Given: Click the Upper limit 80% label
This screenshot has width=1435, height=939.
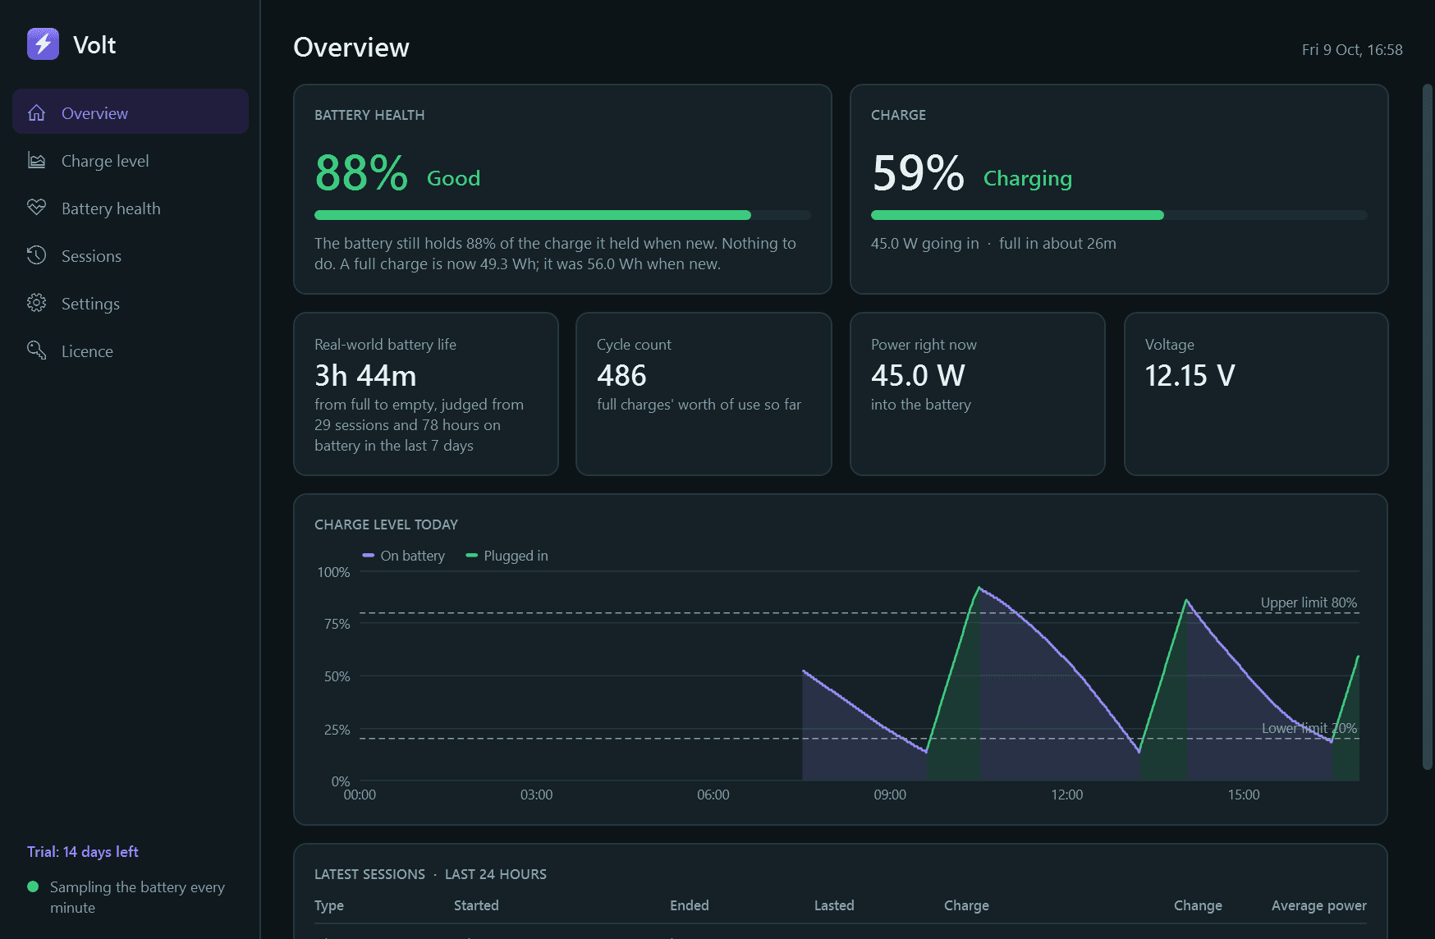Looking at the screenshot, I should (1309, 602).
